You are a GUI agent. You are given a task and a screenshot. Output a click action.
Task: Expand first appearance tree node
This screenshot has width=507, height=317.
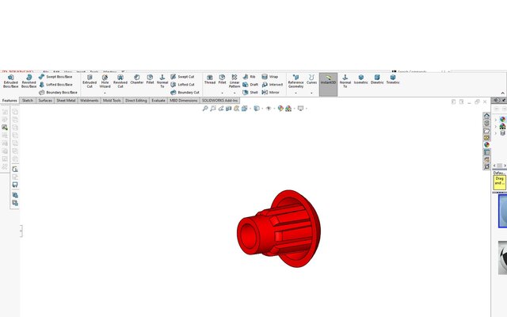click(x=496, y=120)
